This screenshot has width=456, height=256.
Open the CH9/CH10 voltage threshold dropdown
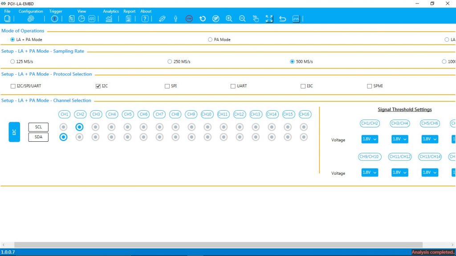[x=369, y=172]
